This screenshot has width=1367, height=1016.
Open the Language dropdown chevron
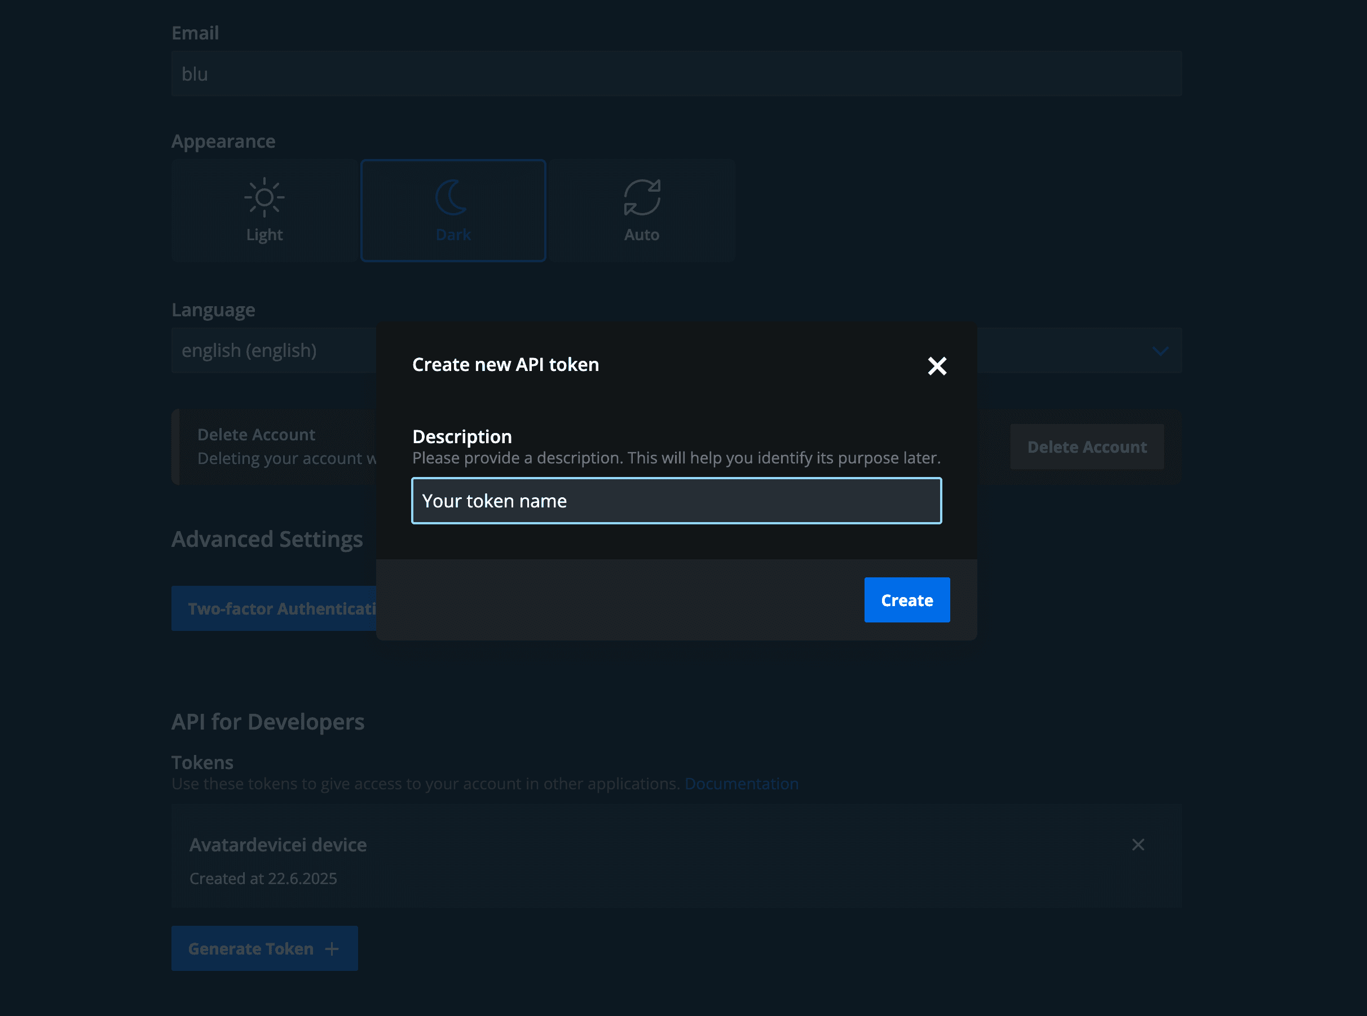click(x=1160, y=351)
